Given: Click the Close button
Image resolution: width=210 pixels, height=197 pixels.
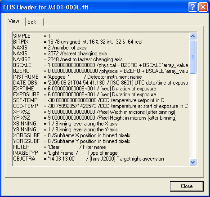Looking at the screenshot, I should point(187,186).
